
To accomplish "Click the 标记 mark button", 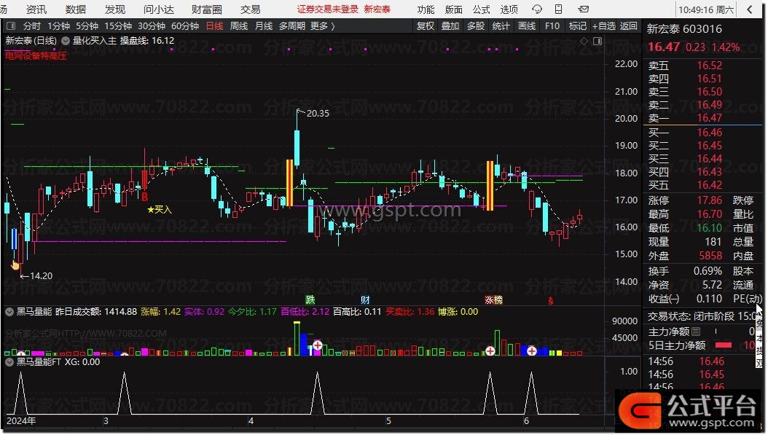I will click(578, 26).
